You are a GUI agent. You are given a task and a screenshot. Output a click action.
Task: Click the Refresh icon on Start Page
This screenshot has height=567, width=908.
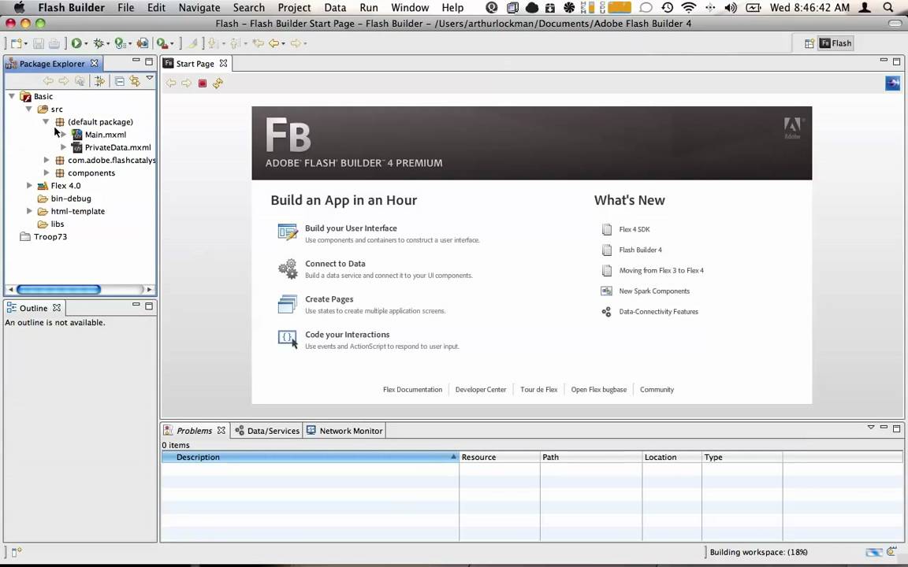point(218,83)
